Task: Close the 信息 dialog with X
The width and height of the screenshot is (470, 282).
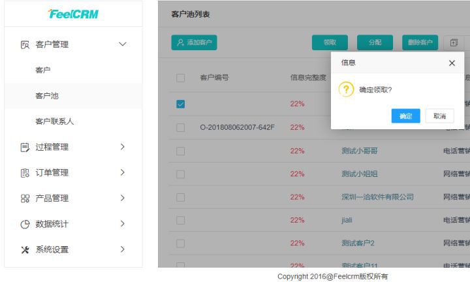Action: [452, 63]
